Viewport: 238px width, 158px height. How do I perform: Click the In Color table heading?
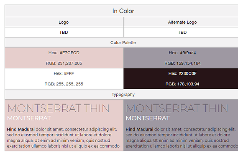tap(123, 11)
